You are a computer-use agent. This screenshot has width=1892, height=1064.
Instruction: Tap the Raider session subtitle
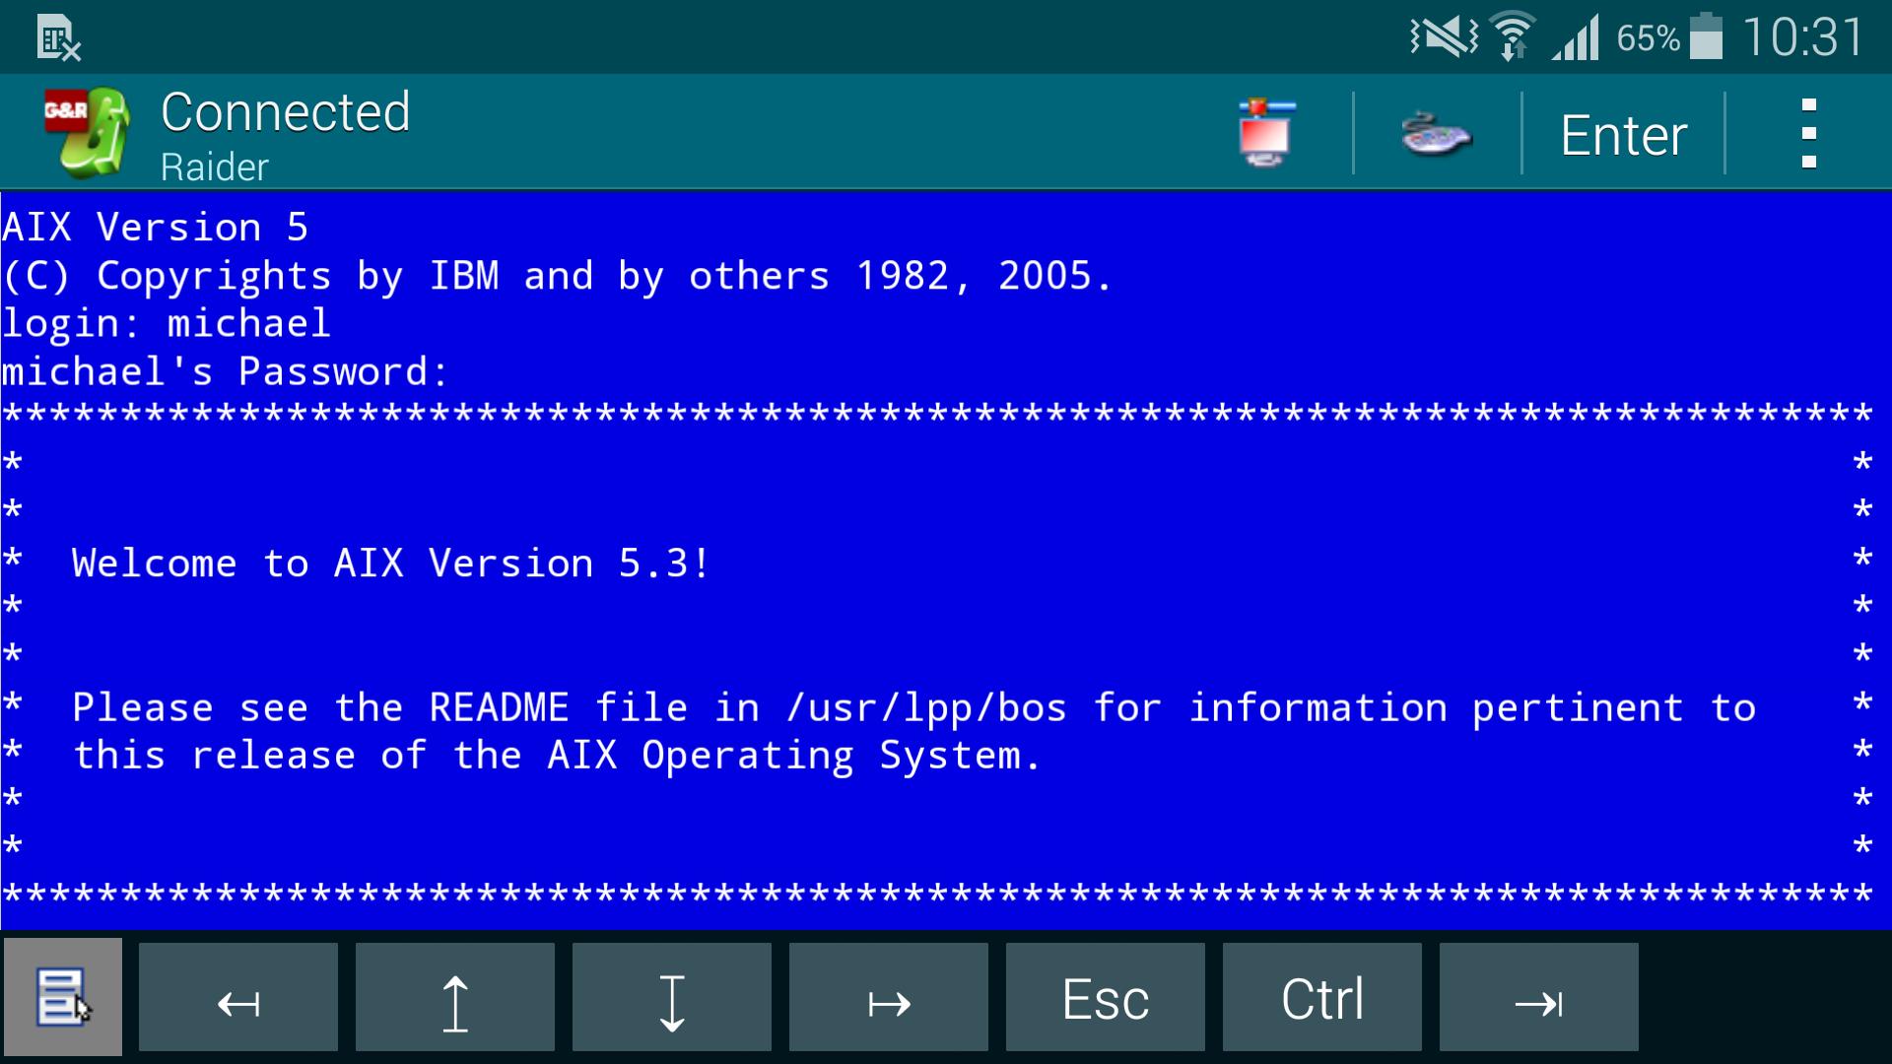215,166
